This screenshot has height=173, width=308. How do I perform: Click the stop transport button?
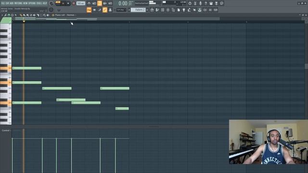point(68,3)
